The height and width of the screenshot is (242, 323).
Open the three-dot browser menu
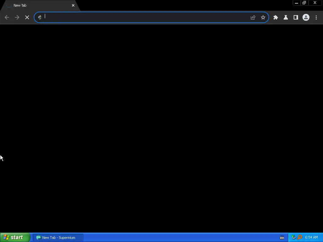pos(316,18)
